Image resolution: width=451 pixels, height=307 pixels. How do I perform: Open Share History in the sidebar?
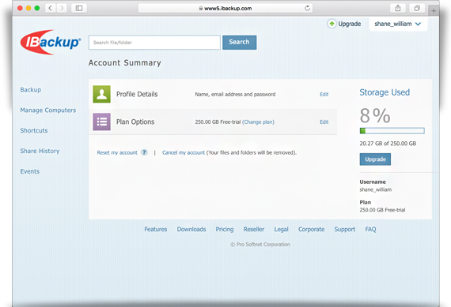(x=40, y=151)
